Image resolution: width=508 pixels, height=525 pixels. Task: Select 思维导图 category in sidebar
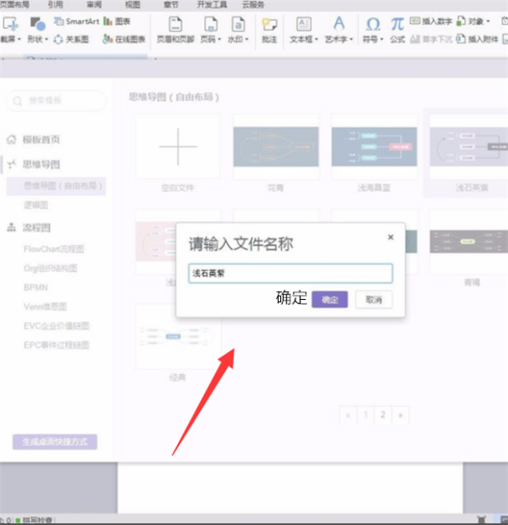[33, 164]
